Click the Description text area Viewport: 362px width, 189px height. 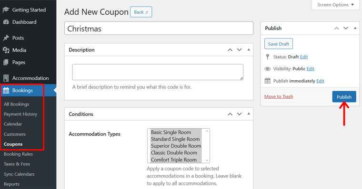(x=158, y=72)
